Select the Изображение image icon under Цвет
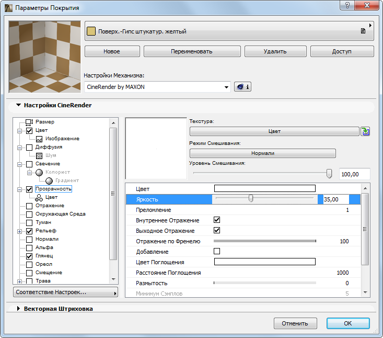Screen dimensions: 383x338 coord(39,139)
